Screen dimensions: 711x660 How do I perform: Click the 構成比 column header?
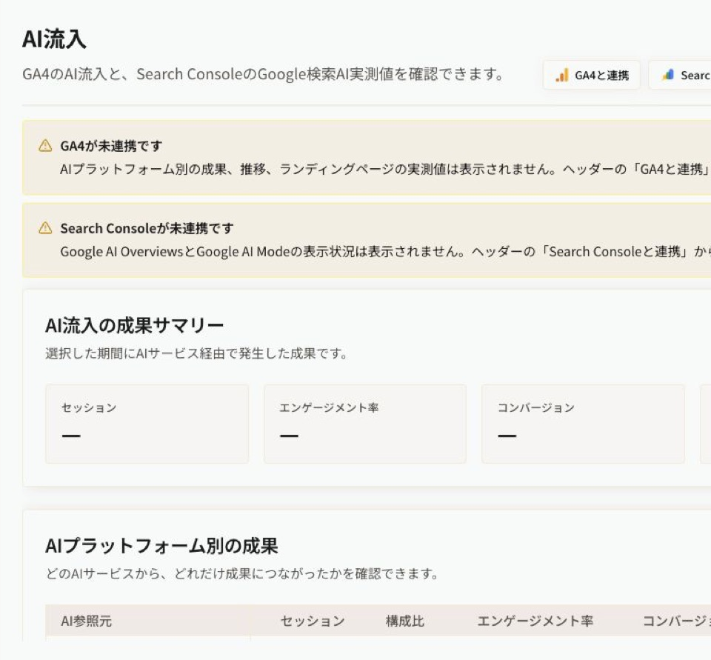click(x=405, y=621)
